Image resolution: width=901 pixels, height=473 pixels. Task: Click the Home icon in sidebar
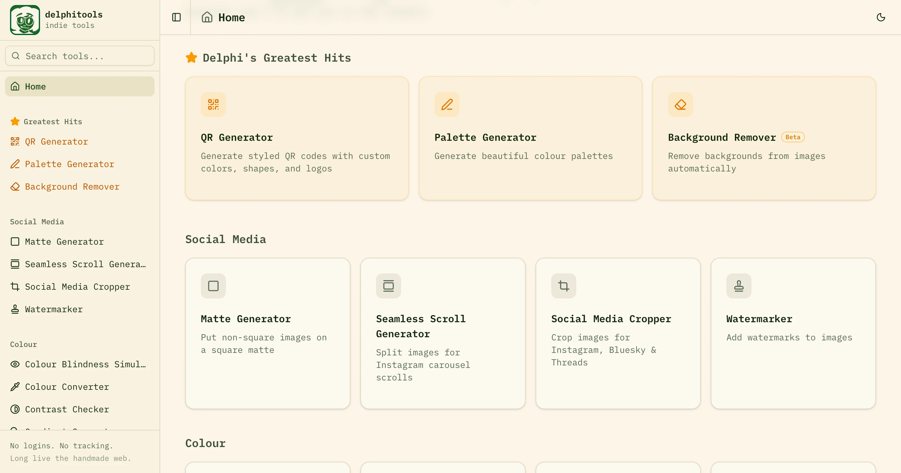[x=15, y=86]
